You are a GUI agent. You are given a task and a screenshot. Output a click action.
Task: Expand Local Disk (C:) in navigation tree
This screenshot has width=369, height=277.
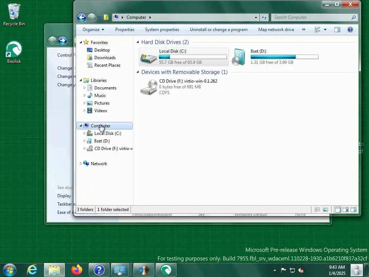(x=84, y=133)
